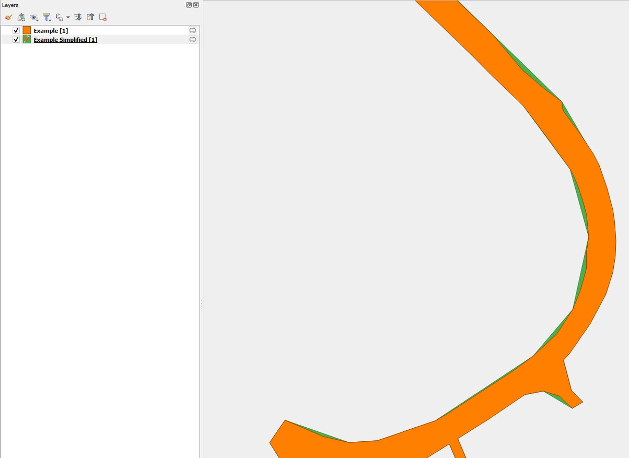Expand all layer groups
The image size is (629, 458).
78,17
